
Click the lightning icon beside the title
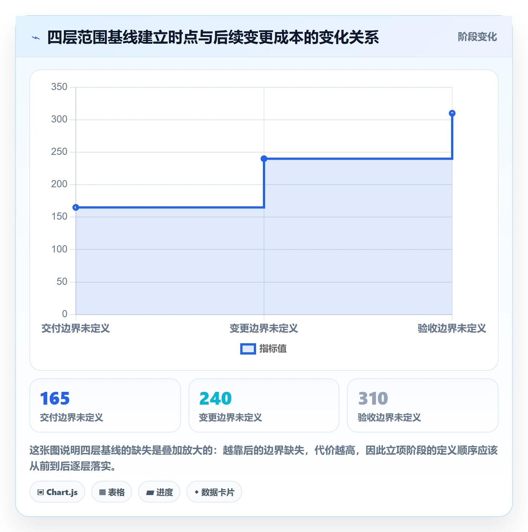(x=36, y=38)
